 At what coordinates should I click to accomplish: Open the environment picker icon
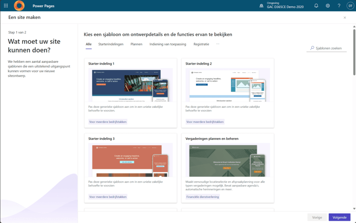[x=261, y=6]
